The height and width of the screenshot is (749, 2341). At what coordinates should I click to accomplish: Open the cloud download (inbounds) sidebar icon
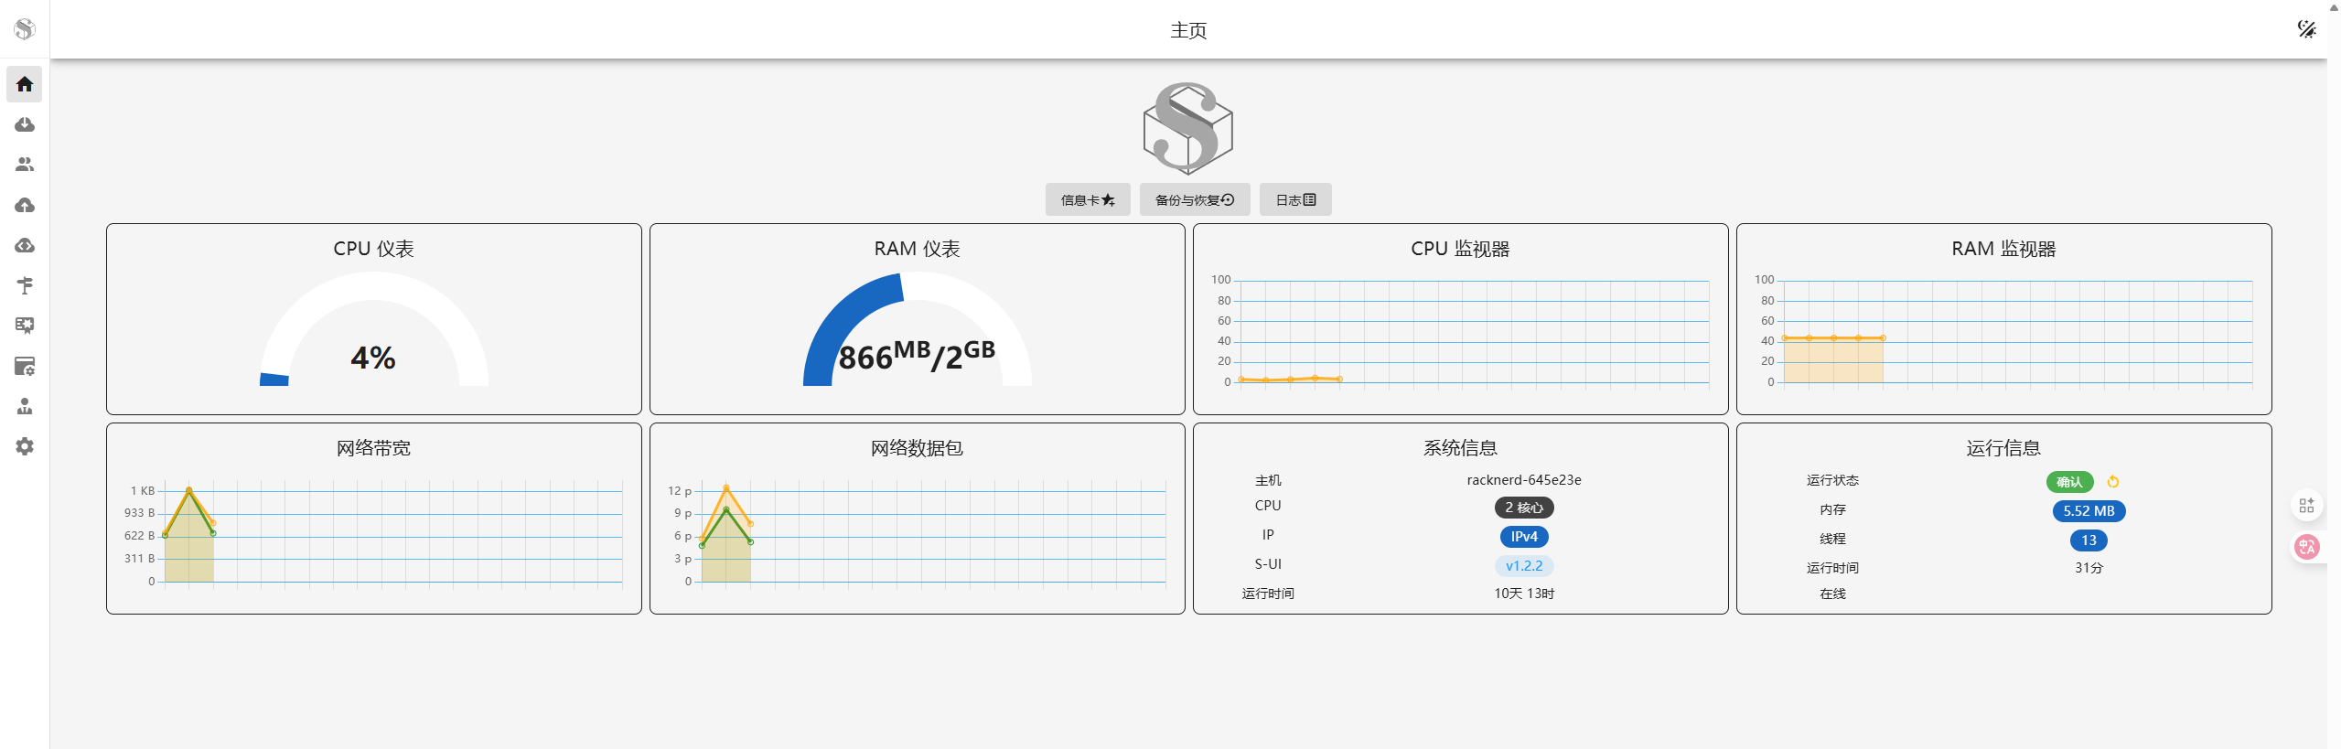(25, 124)
